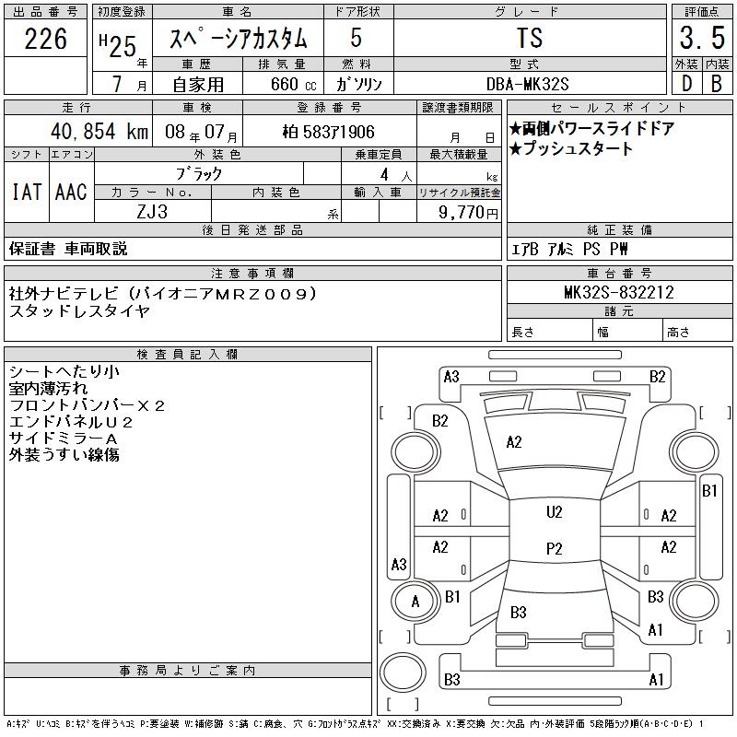
Task: Click the A3 mark at front-left bumper corner
Action: pos(451,377)
